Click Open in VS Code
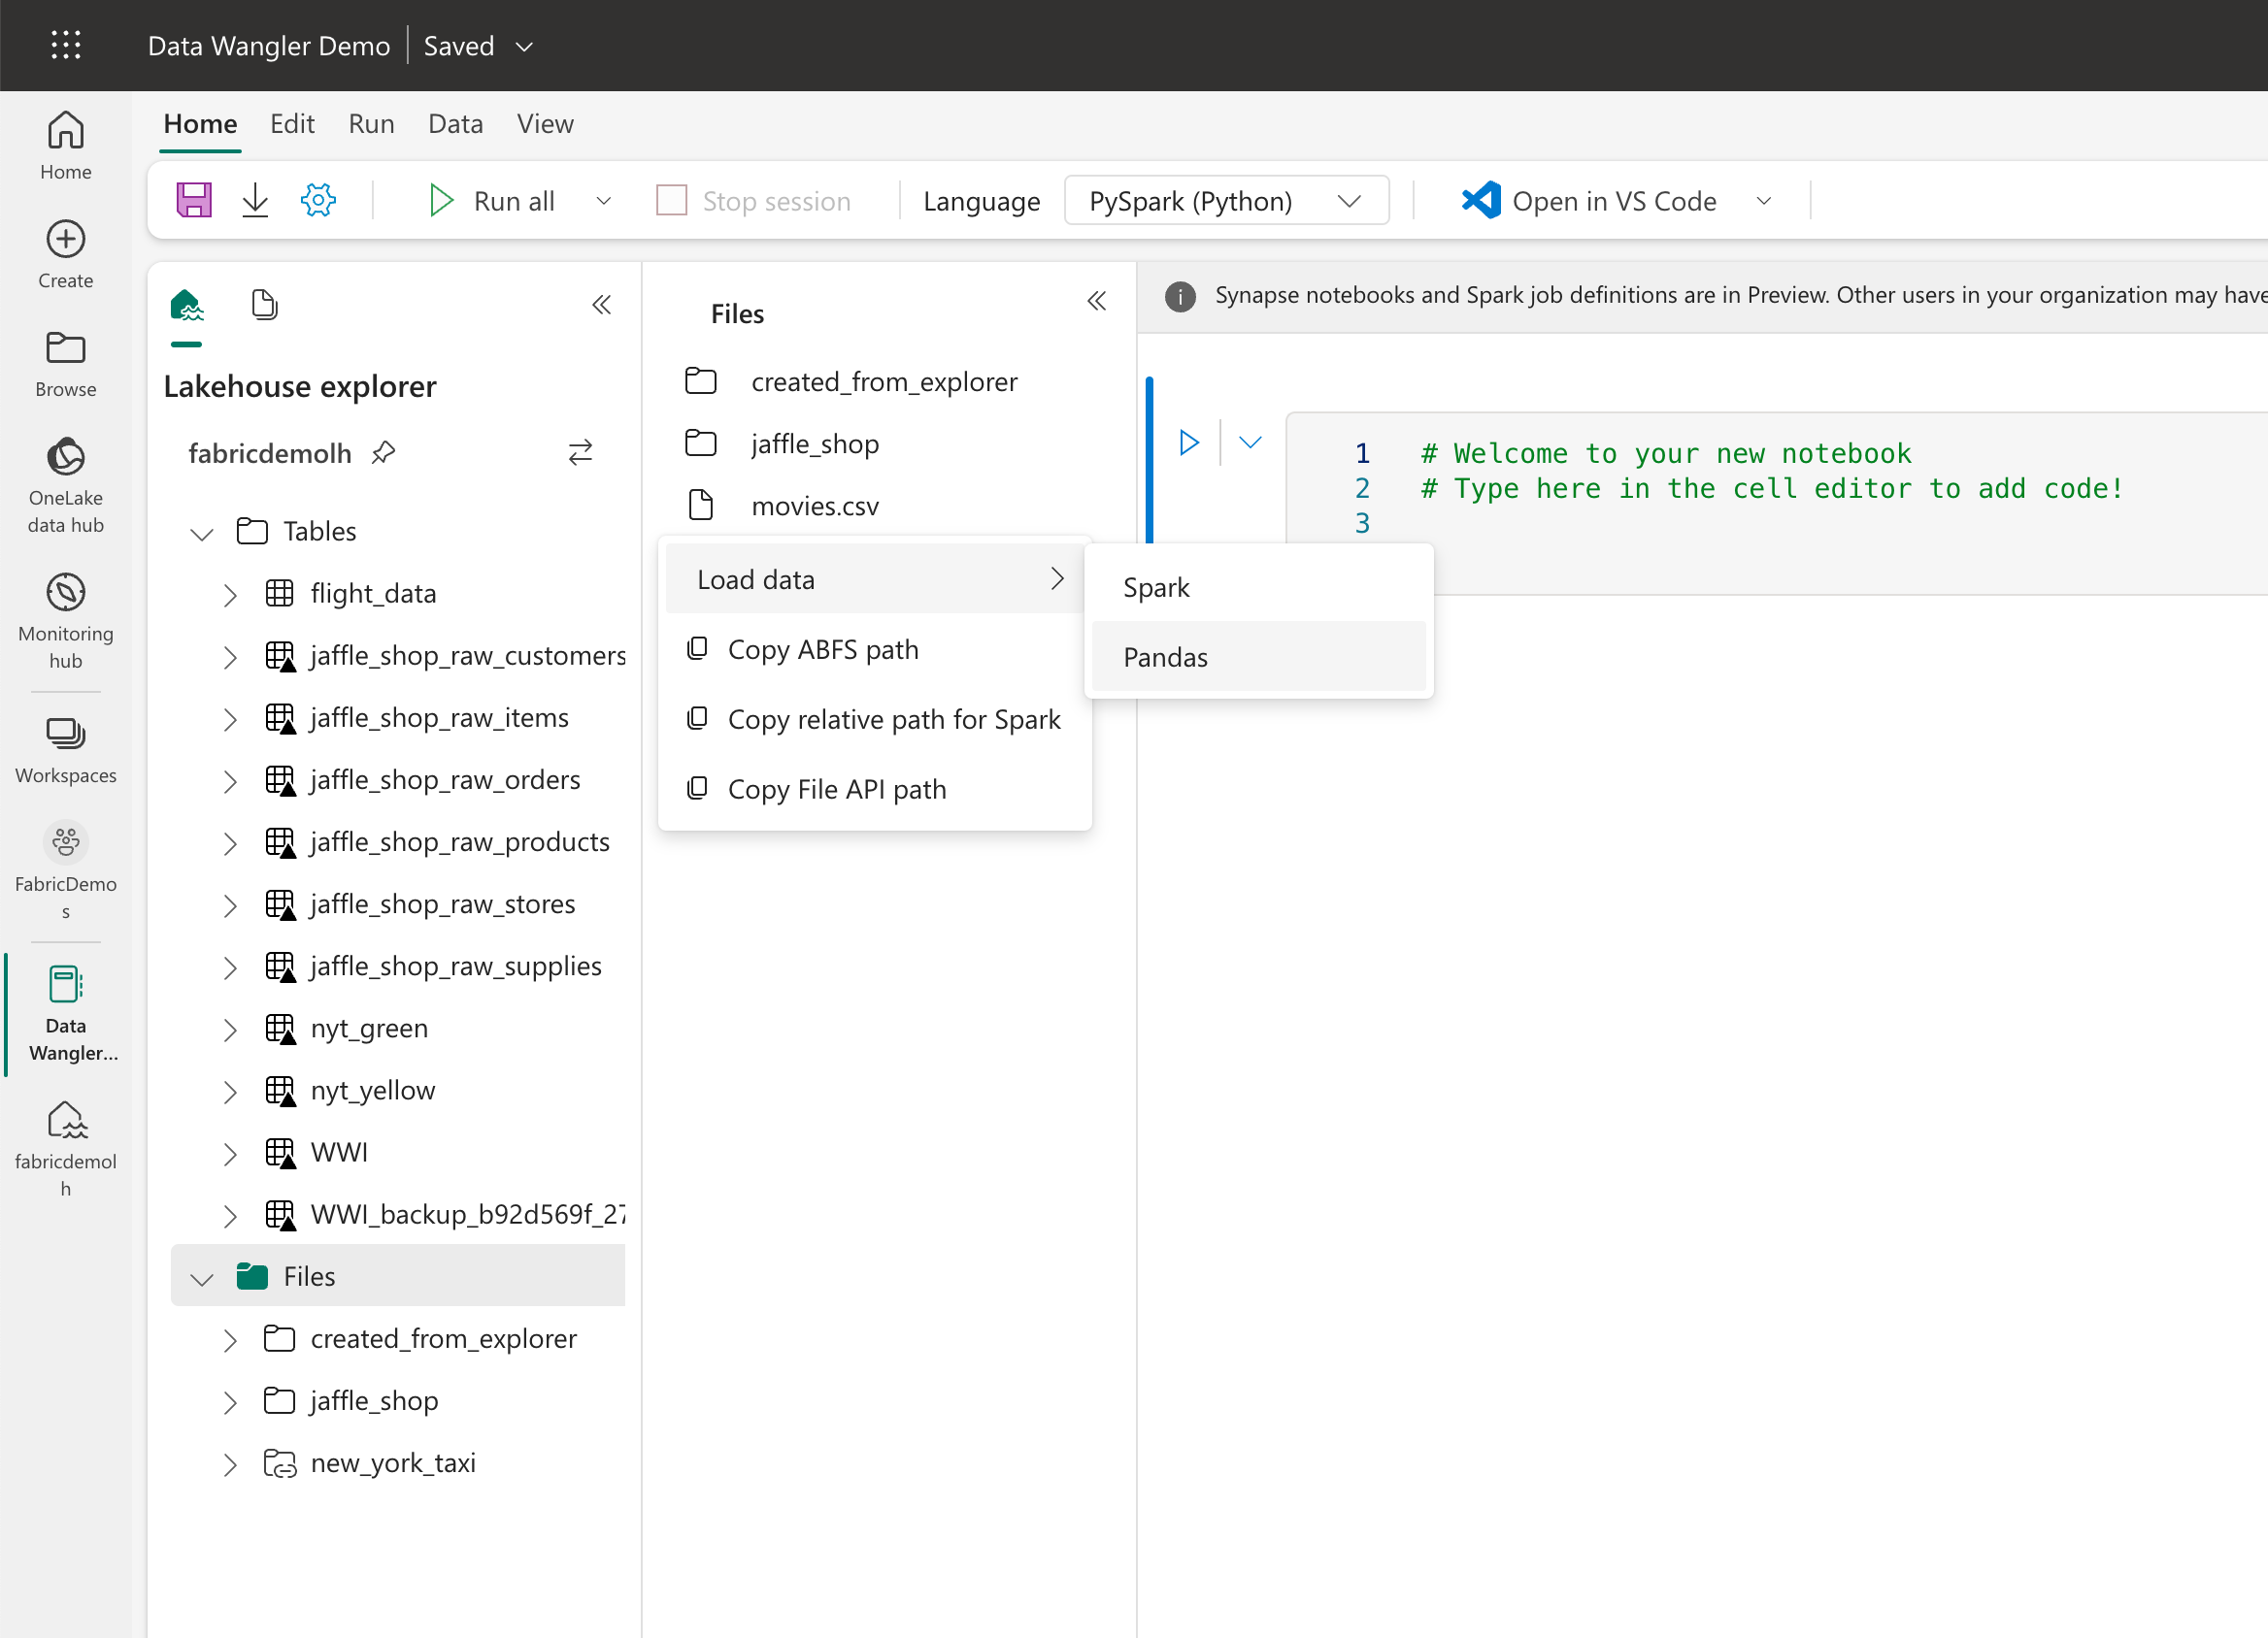2268x1638 pixels. tap(1614, 200)
